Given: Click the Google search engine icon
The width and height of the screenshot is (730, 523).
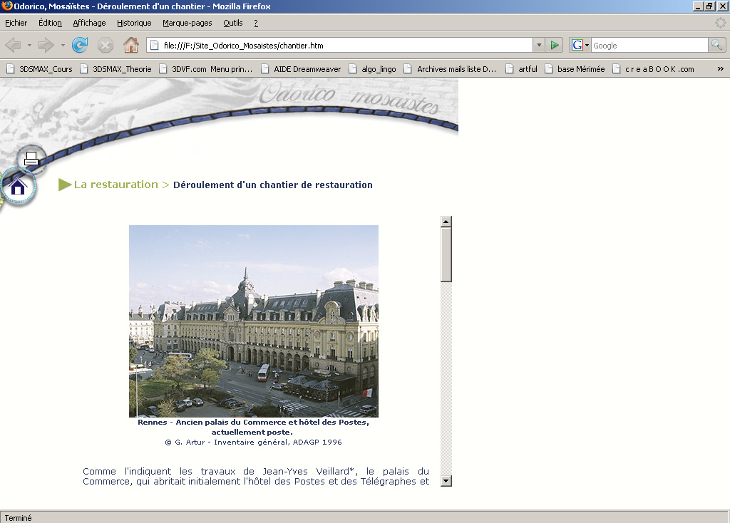Looking at the screenshot, I should click(577, 45).
